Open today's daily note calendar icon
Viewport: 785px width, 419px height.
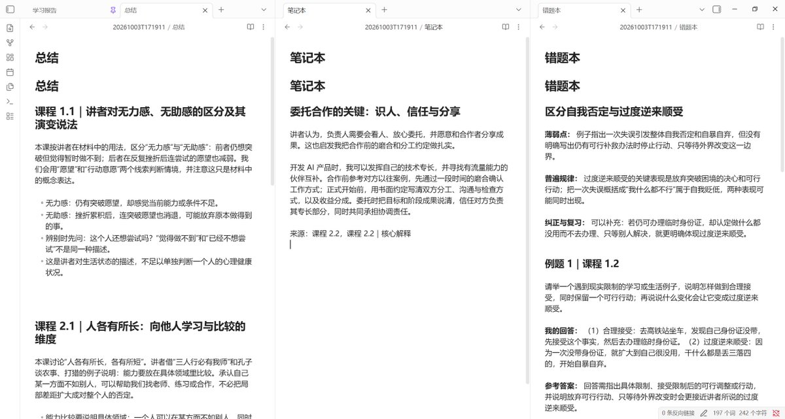[x=10, y=72]
